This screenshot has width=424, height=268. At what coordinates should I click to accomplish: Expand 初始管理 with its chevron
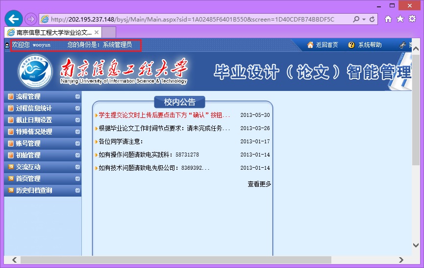point(77,155)
